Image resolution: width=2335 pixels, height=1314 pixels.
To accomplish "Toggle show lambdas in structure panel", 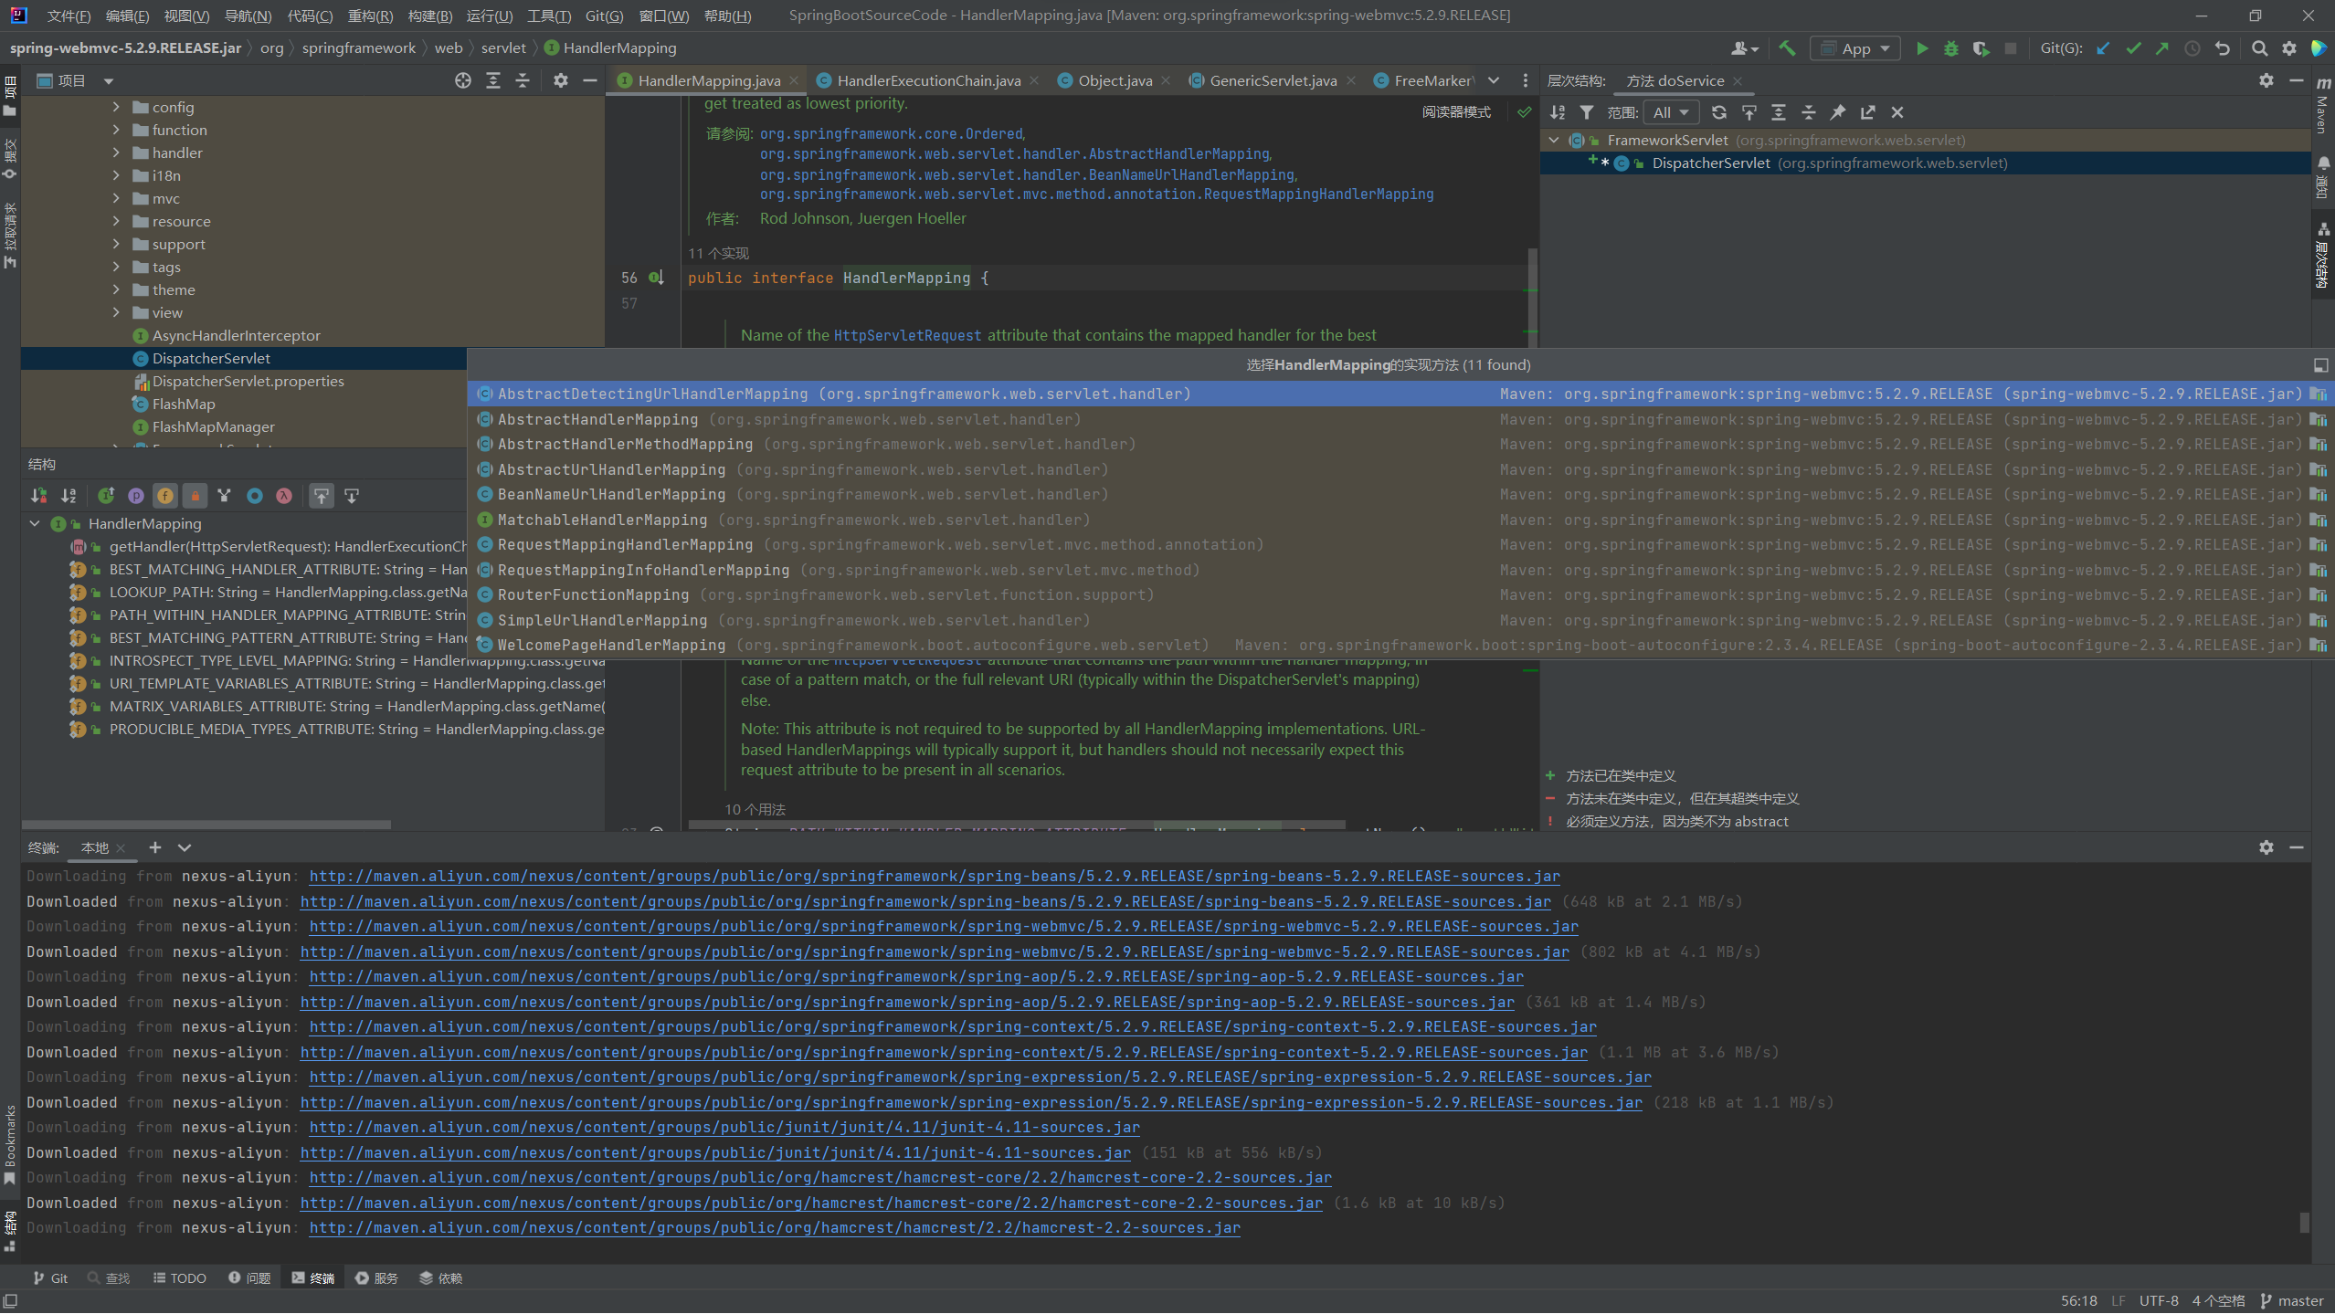I will (284, 496).
